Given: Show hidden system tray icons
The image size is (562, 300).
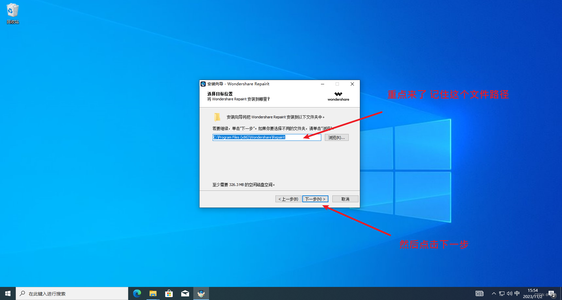Looking at the screenshot, I should pos(494,293).
